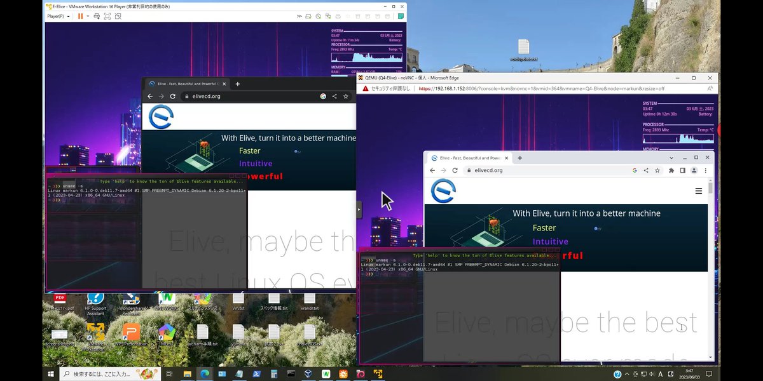The width and height of the screenshot is (763, 381).
Task: Click the green notes icon in VMware toolbar
Action: coord(401,16)
